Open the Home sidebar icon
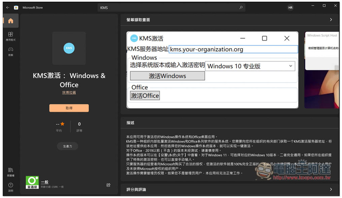This screenshot has height=198, width=342. pyautogui.click(x=11, y=21)
